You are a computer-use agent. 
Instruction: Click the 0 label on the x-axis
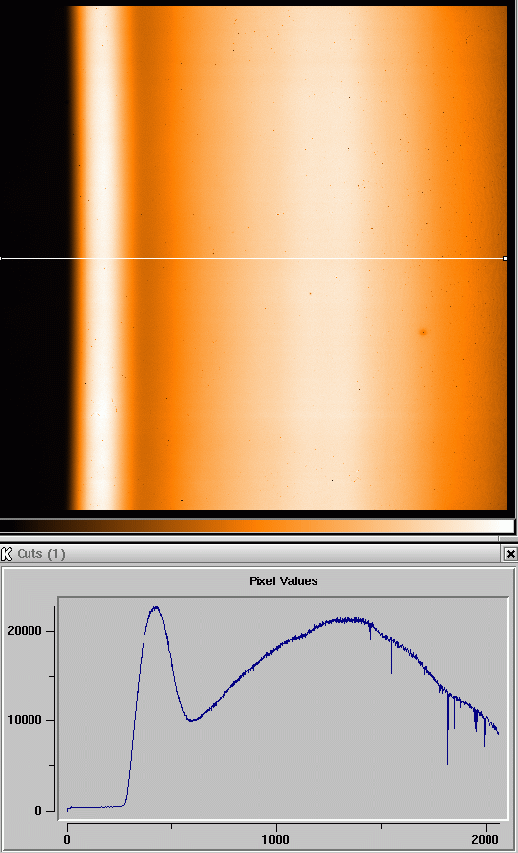pyautogui.click(x=67, y=839)
